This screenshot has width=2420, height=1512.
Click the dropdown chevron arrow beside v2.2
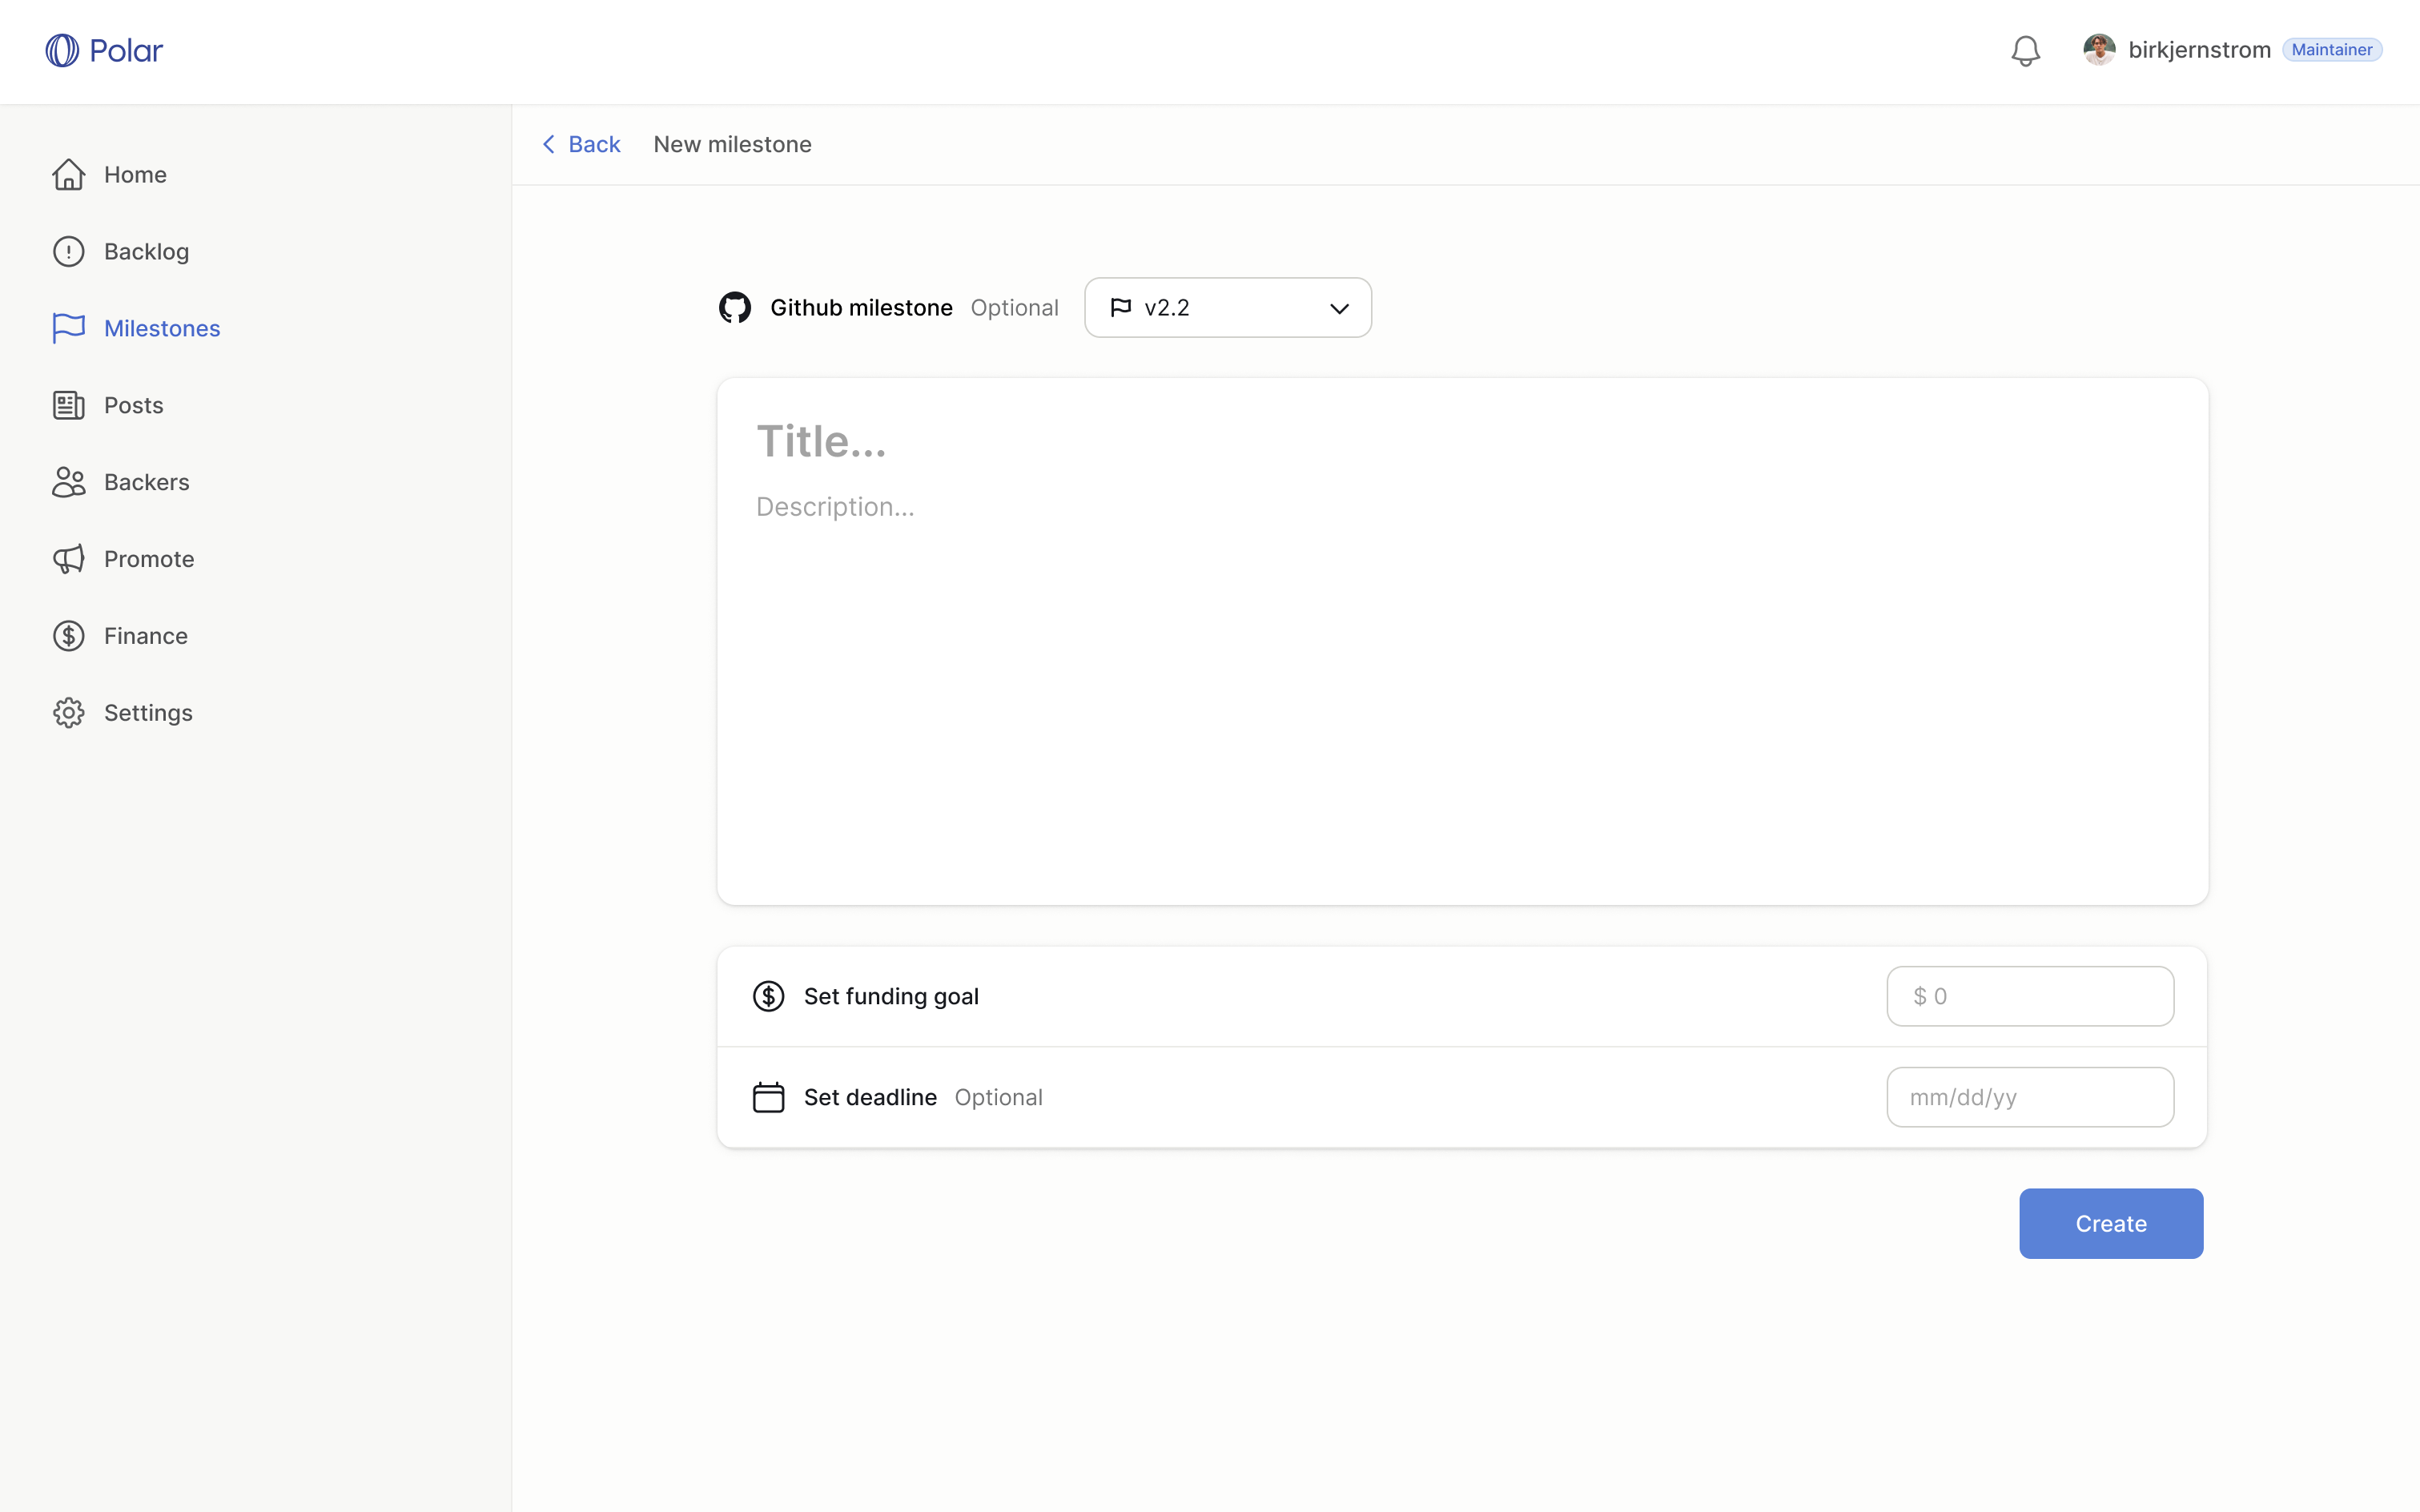click(x=1339, y=309)
